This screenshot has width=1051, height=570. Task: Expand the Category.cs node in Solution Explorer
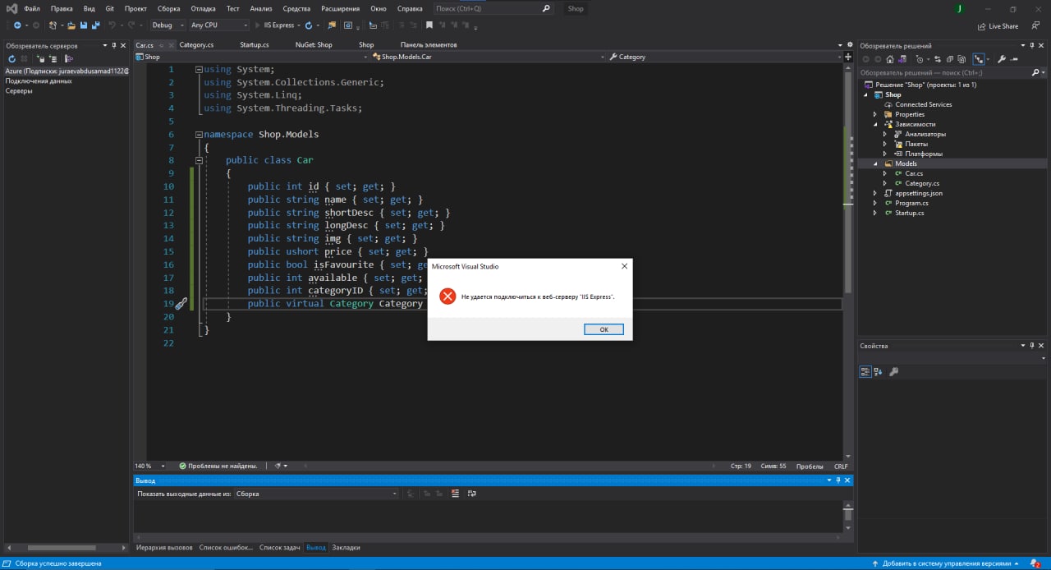click(885, 183)
